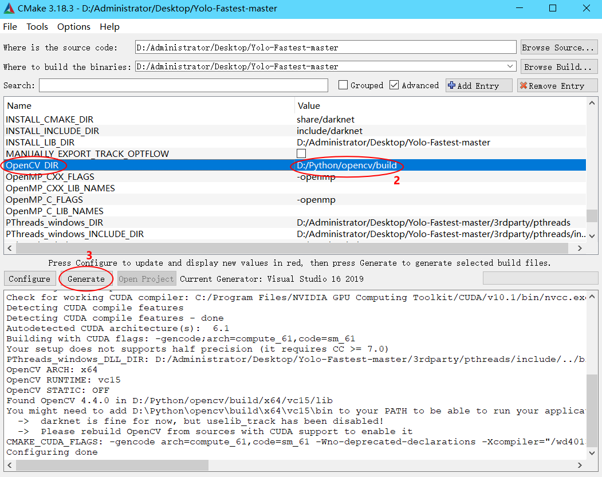The width and height of the screenshot is (602, 477).
Task: Click the 'Found OpenCV 4.4.0' log line
Action: [x=170, y=401]
